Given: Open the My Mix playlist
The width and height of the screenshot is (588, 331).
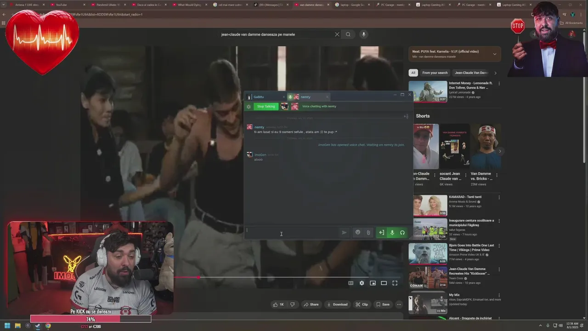Looking at the screenshot, I should [428, 303].
